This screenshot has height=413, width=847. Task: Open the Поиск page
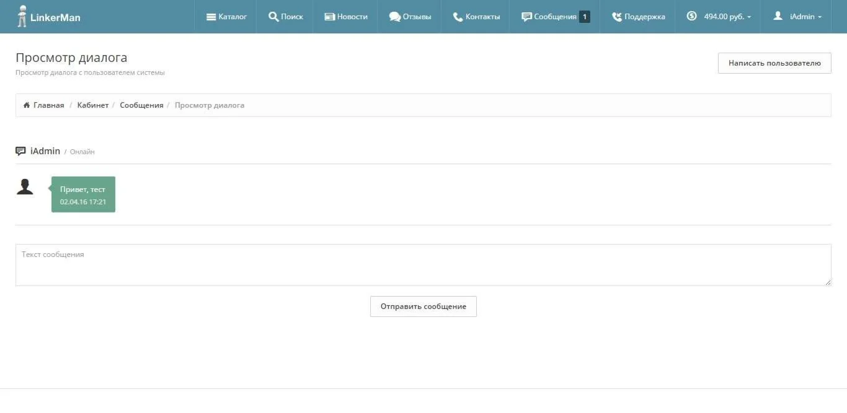pos(285,17)
